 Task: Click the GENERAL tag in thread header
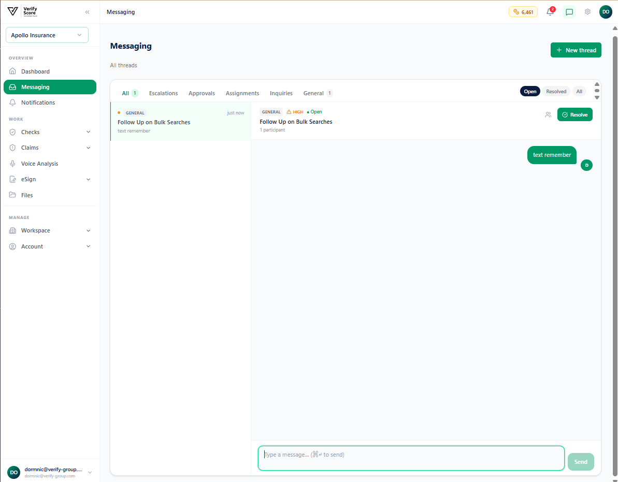coord(271,112)
